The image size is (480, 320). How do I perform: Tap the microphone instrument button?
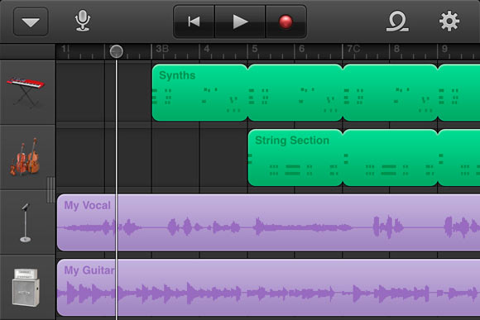tap(83, 21)
